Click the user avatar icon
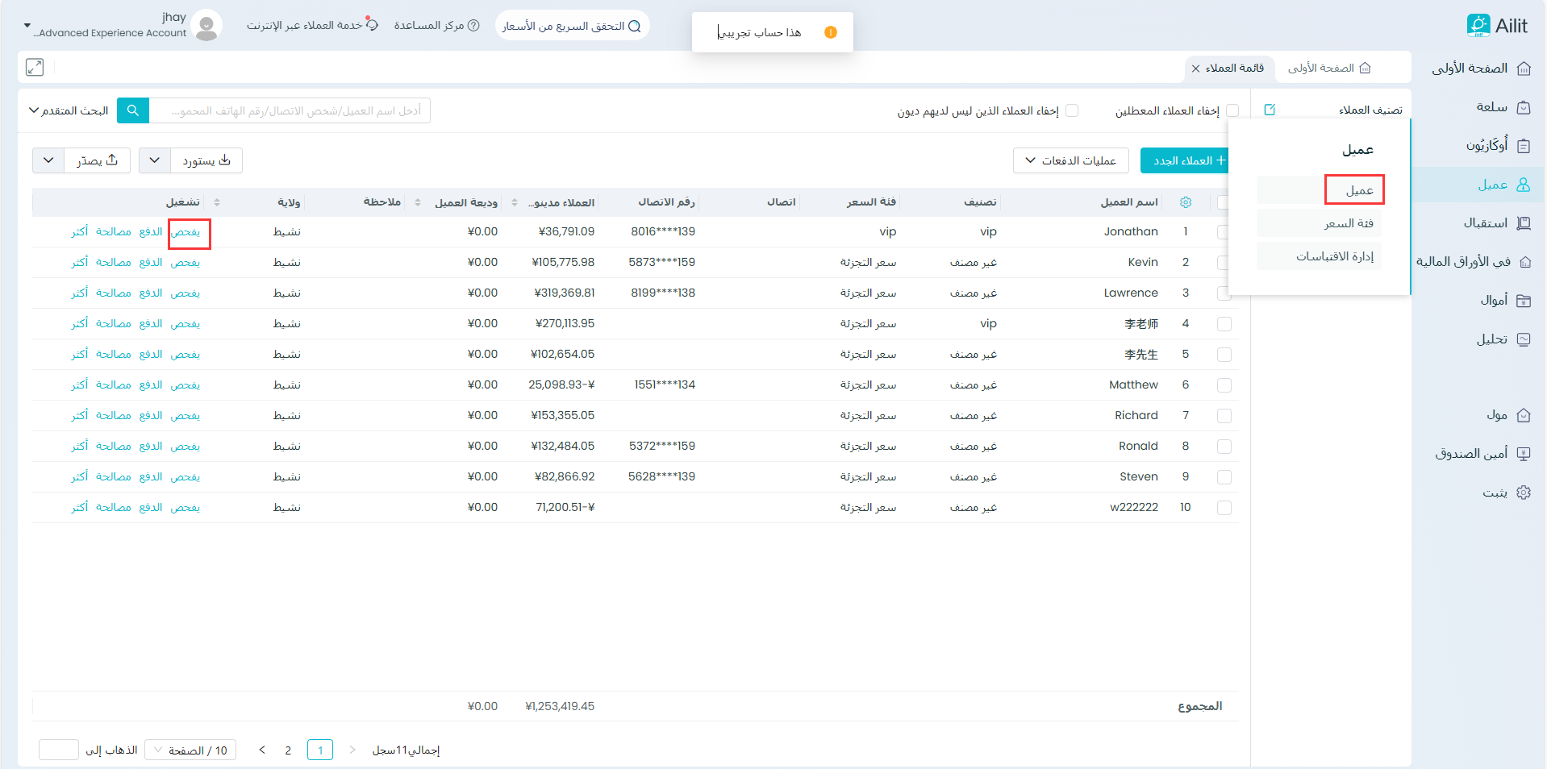The height and width of the screenshot is (769, 1547). [207, 26]
